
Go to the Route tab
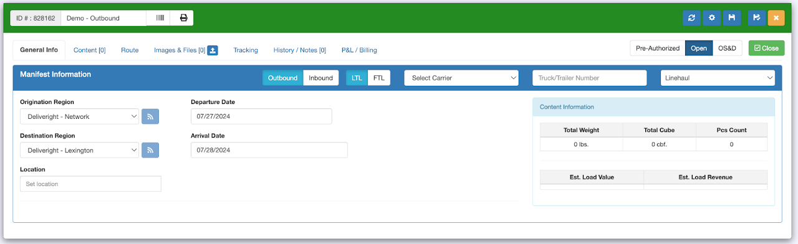coord(130,50)
